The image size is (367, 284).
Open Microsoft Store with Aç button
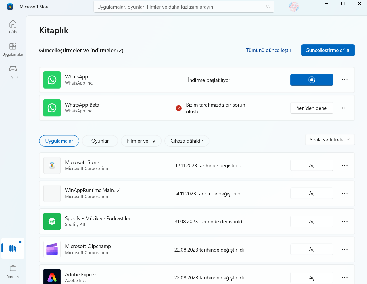[x=312, y=165]
